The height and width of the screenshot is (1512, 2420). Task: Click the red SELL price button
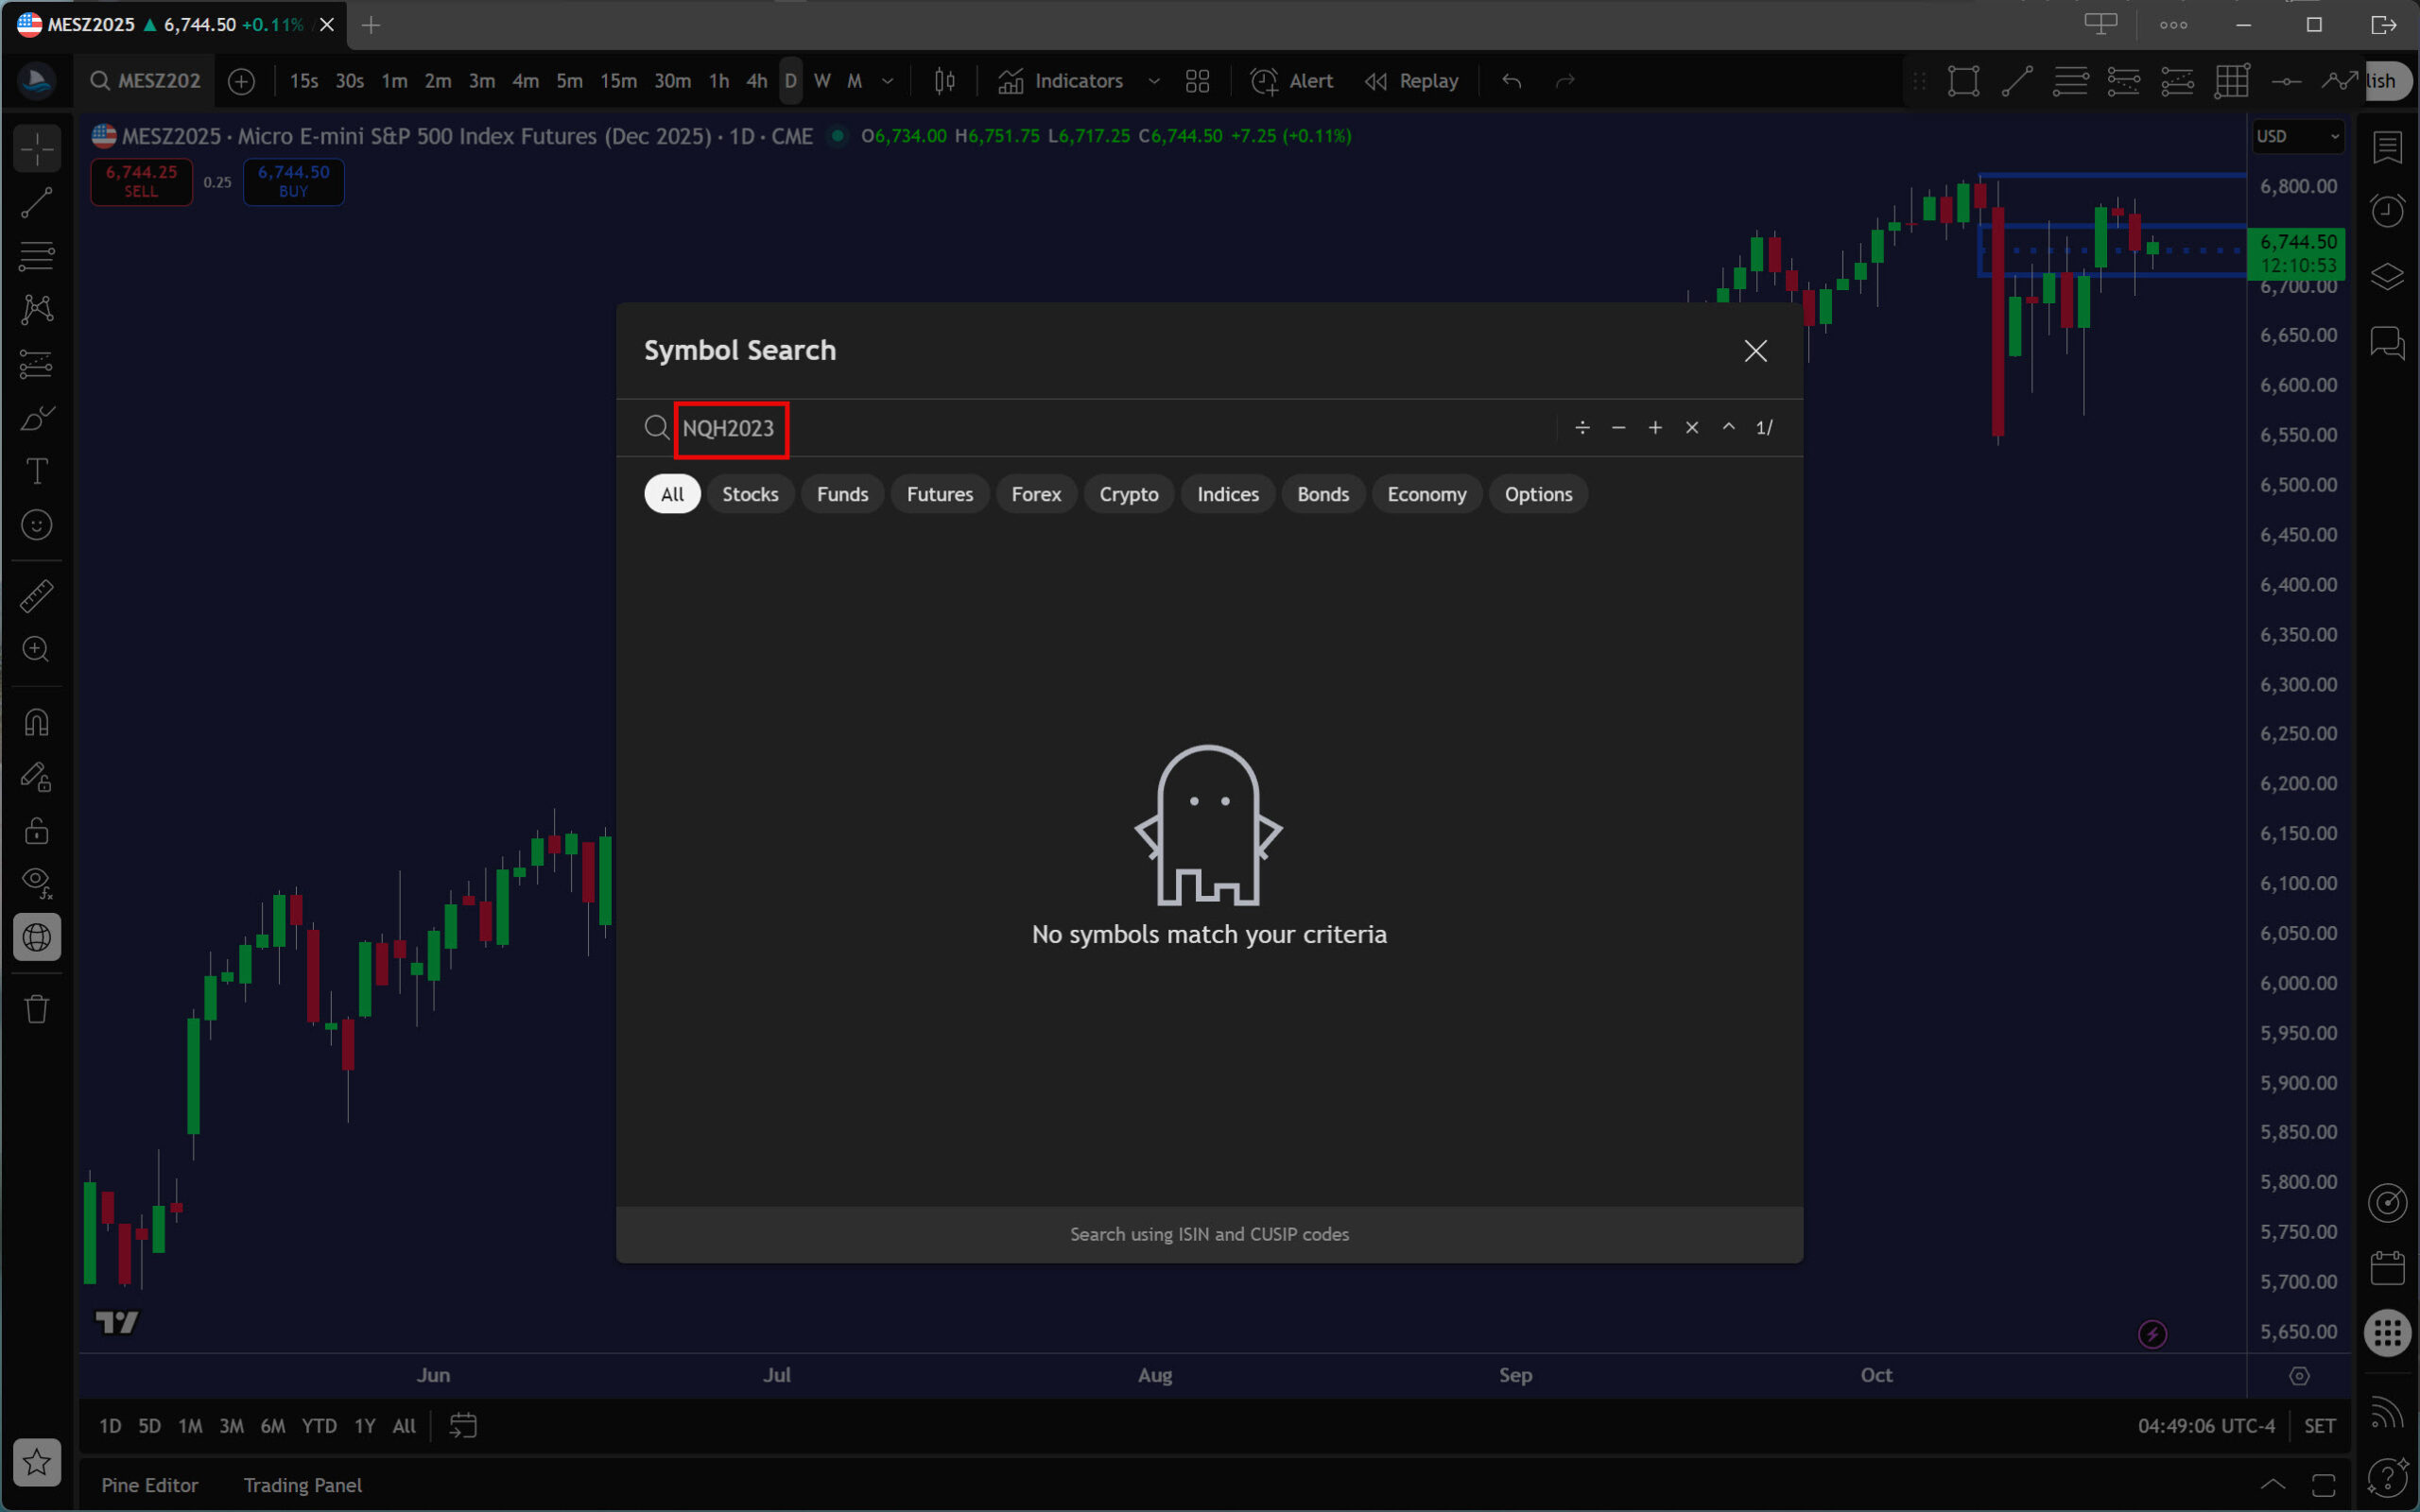141,181
